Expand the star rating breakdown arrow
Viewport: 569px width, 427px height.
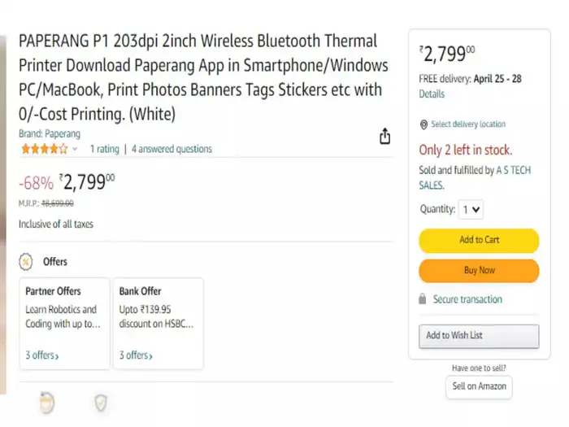pyautogui.click(x=76, y=150)
